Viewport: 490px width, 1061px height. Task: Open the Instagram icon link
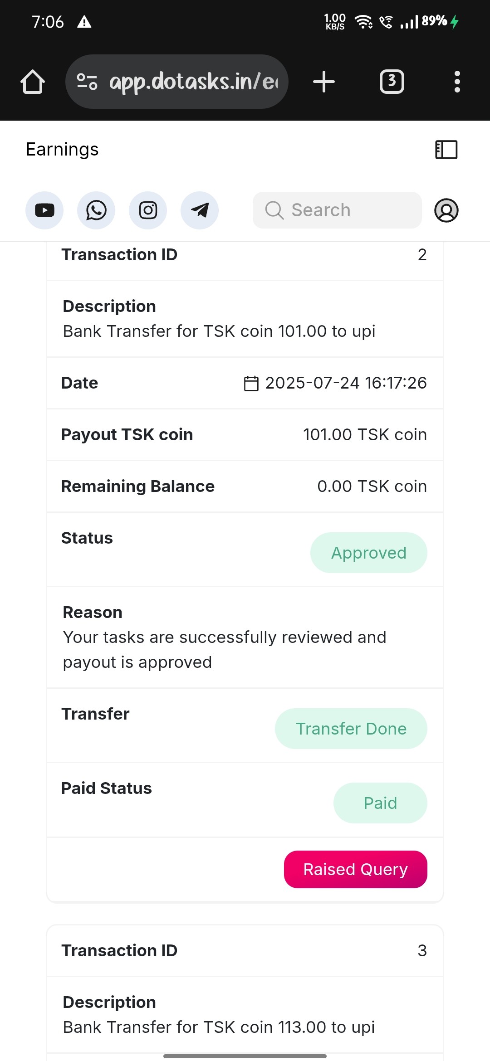[148, 210]
